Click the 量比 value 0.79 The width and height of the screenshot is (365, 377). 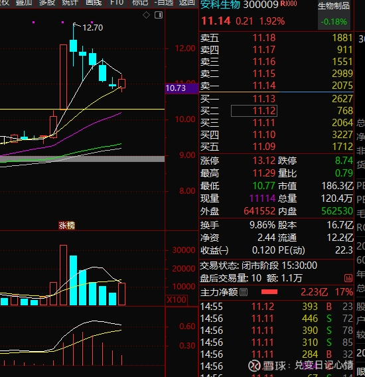[x=344, y=173]
